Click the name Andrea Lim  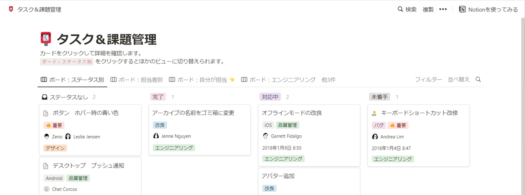pyautogui.click(x=392, y=137)
